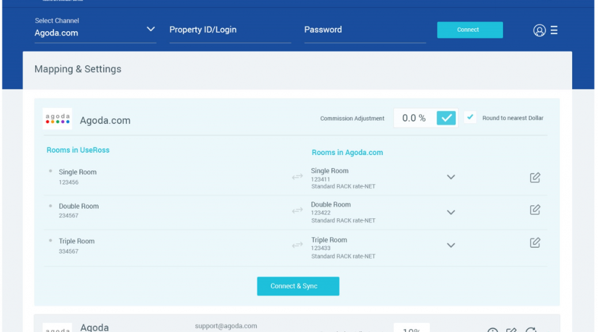Image resolution: width=598 pixels, height=332 pixels.
Task: Expand the Agoda Double Room 123422 dropdown
Action: pos(451,213)
